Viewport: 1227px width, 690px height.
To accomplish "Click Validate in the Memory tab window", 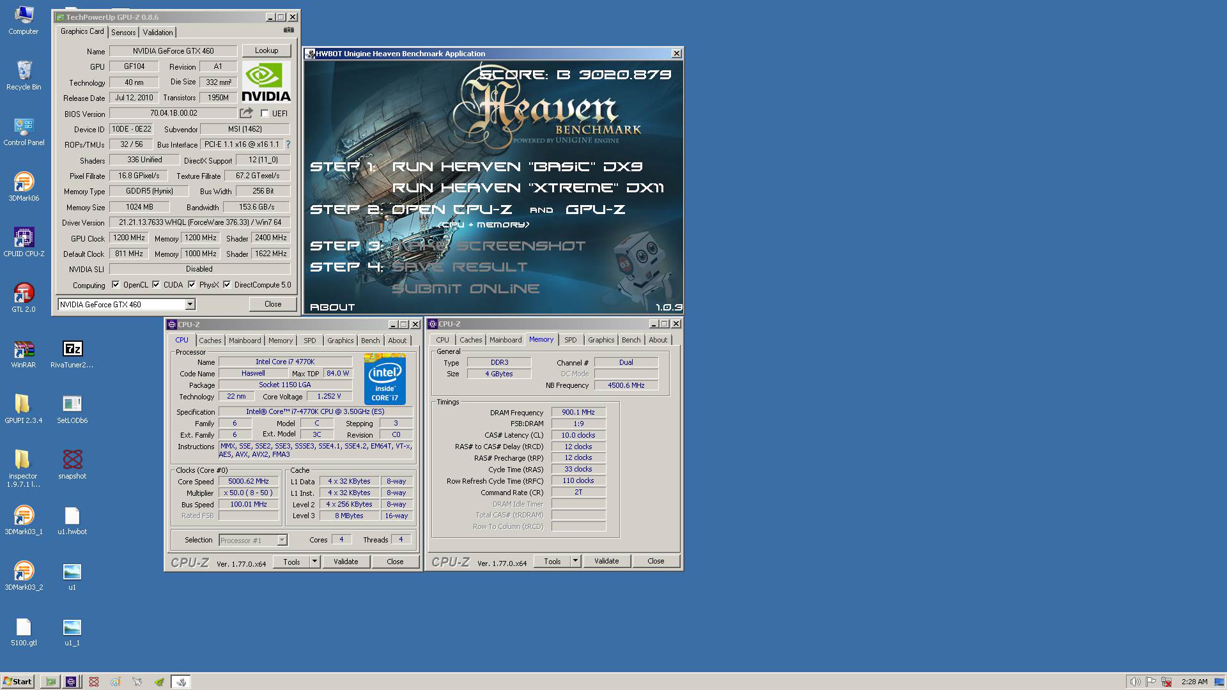I will tap(606, 561).
